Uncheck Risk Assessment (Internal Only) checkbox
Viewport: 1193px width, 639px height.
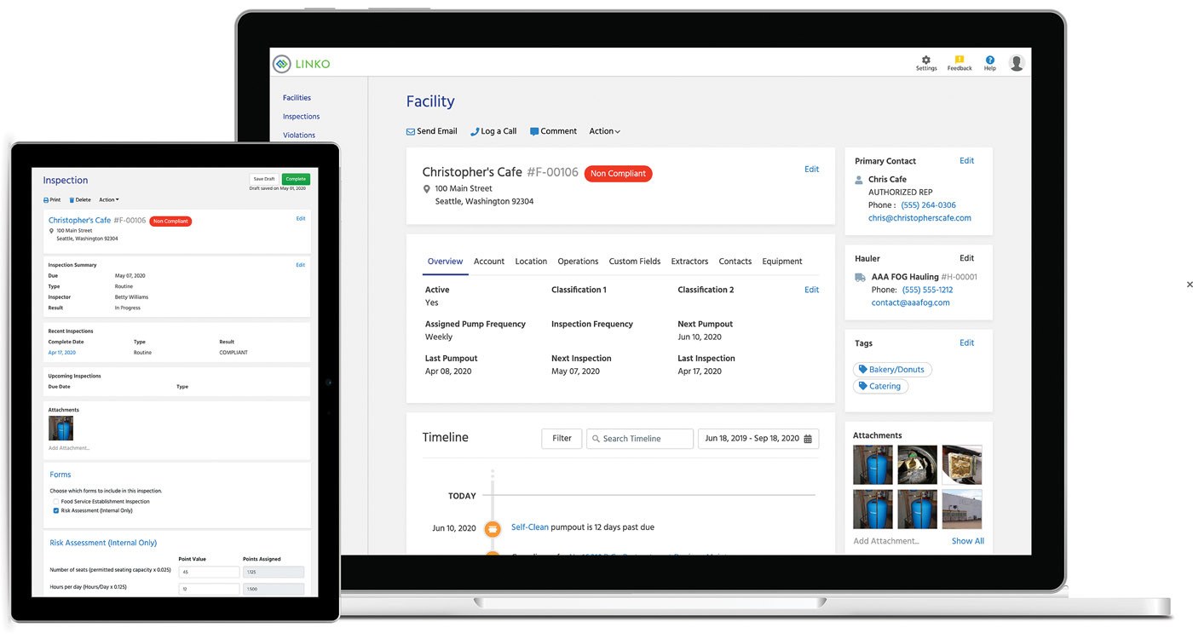pyautogui.click(x=56, y=511)
